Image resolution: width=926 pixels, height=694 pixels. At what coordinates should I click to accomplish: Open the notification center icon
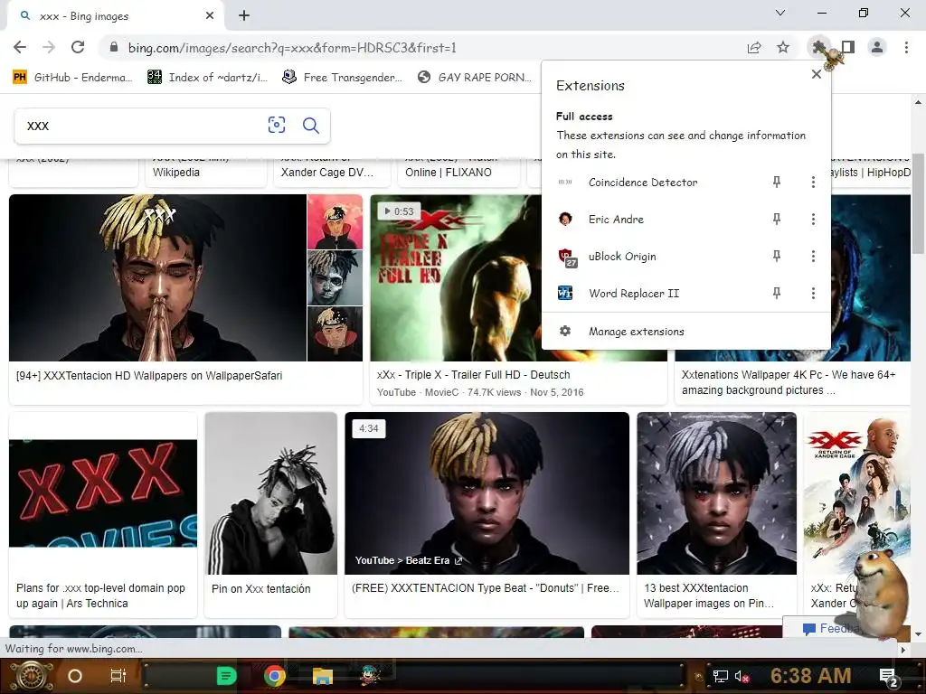[x=888, y=677]
